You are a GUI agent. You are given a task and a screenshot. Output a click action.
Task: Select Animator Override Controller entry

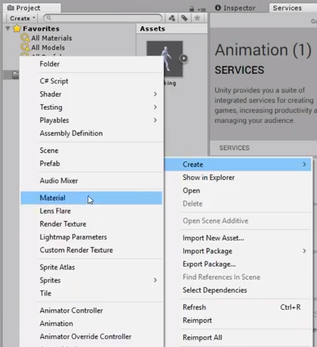(x=92, y=336)
